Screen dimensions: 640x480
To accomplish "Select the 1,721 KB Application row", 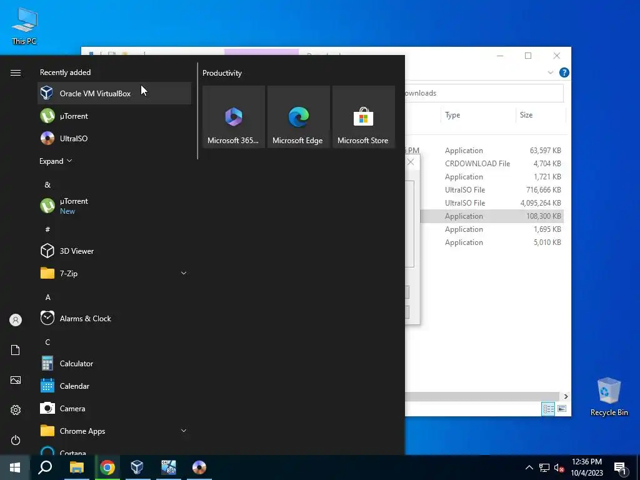I will pos(492,177).
